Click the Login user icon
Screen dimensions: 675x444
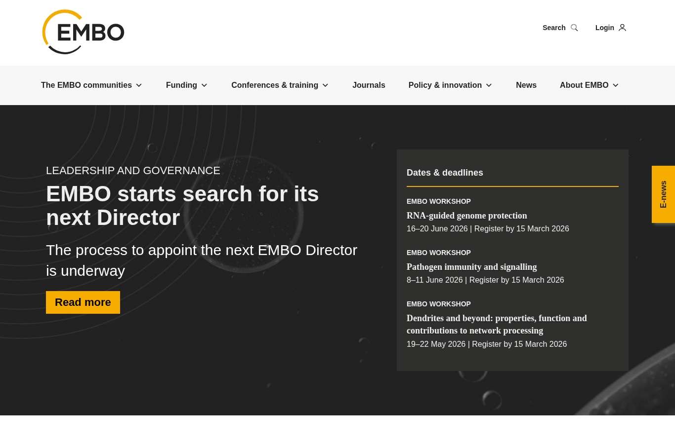click(x=622, y=28)
